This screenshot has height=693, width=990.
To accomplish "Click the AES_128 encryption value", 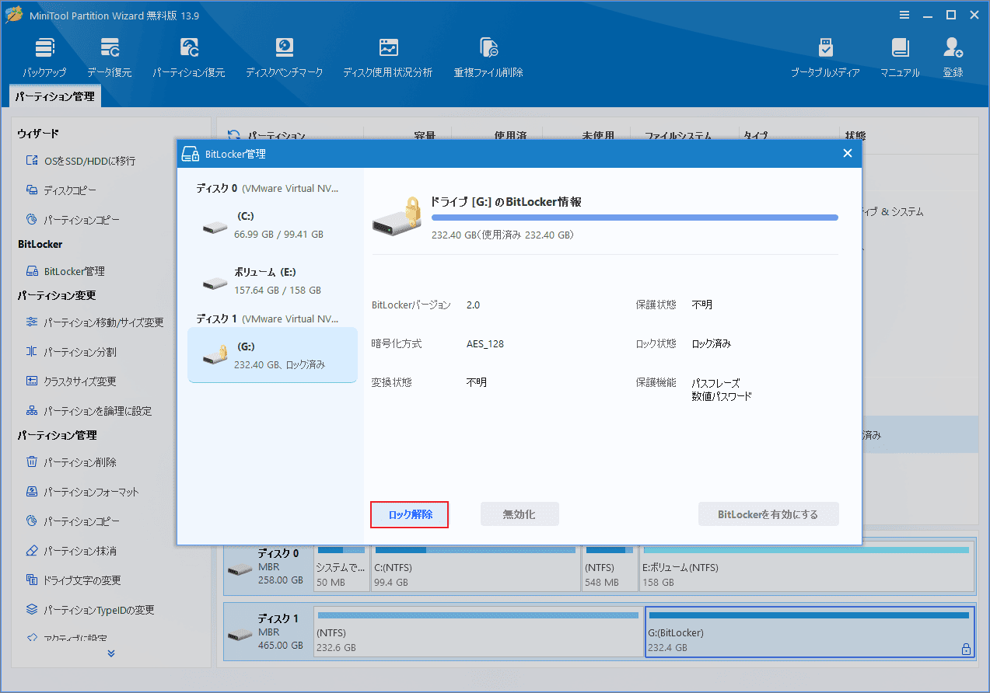I will pyautogui.click(x=485, y=343).
